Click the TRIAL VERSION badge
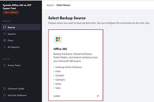This screenshot has width=154, height=102. 11,12
